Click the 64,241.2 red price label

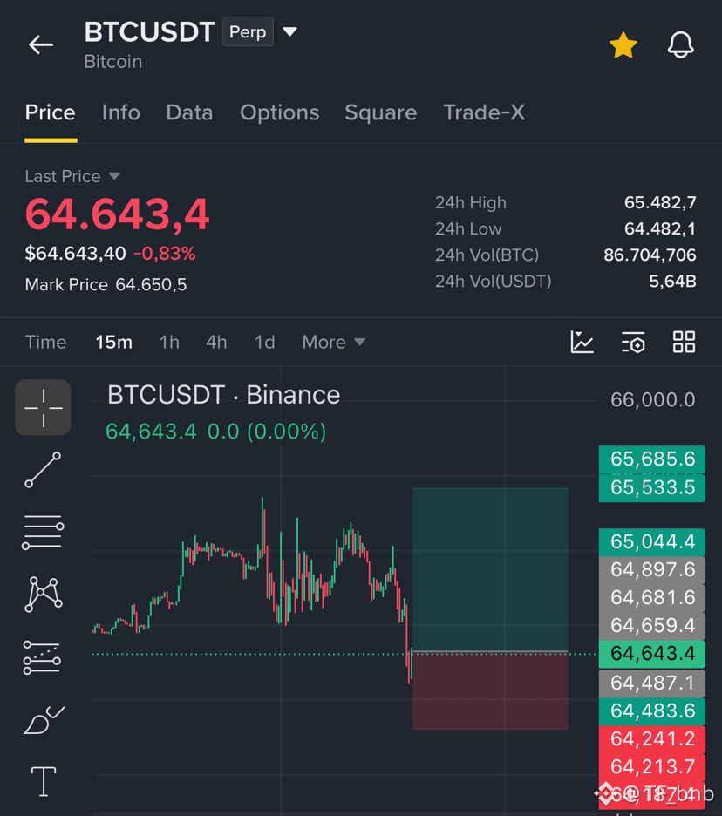[651, 739]
